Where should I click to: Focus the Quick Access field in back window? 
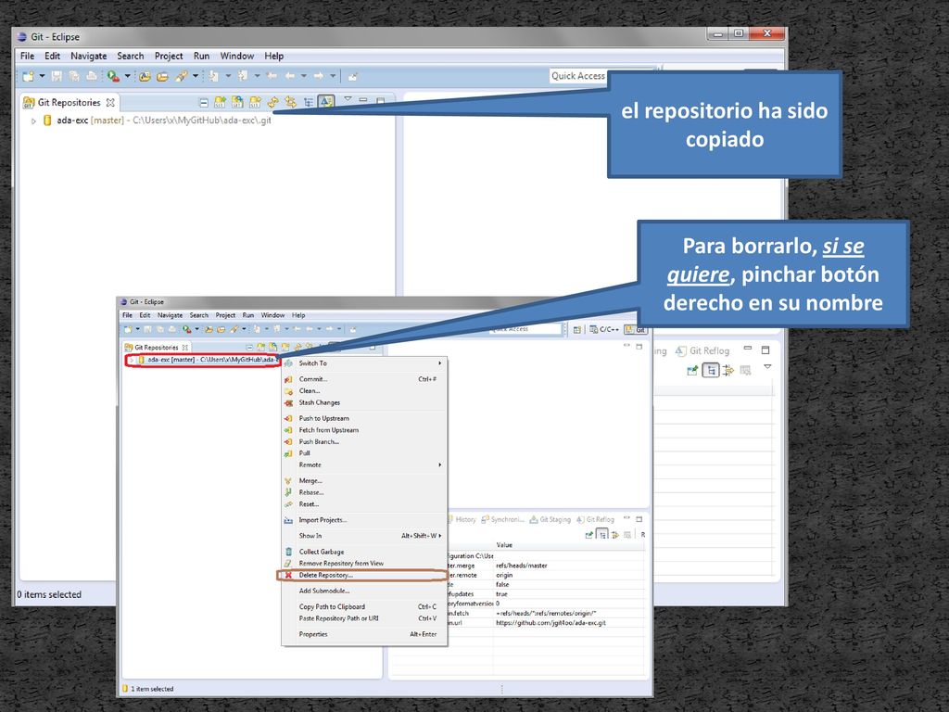[x=578, y=76]
